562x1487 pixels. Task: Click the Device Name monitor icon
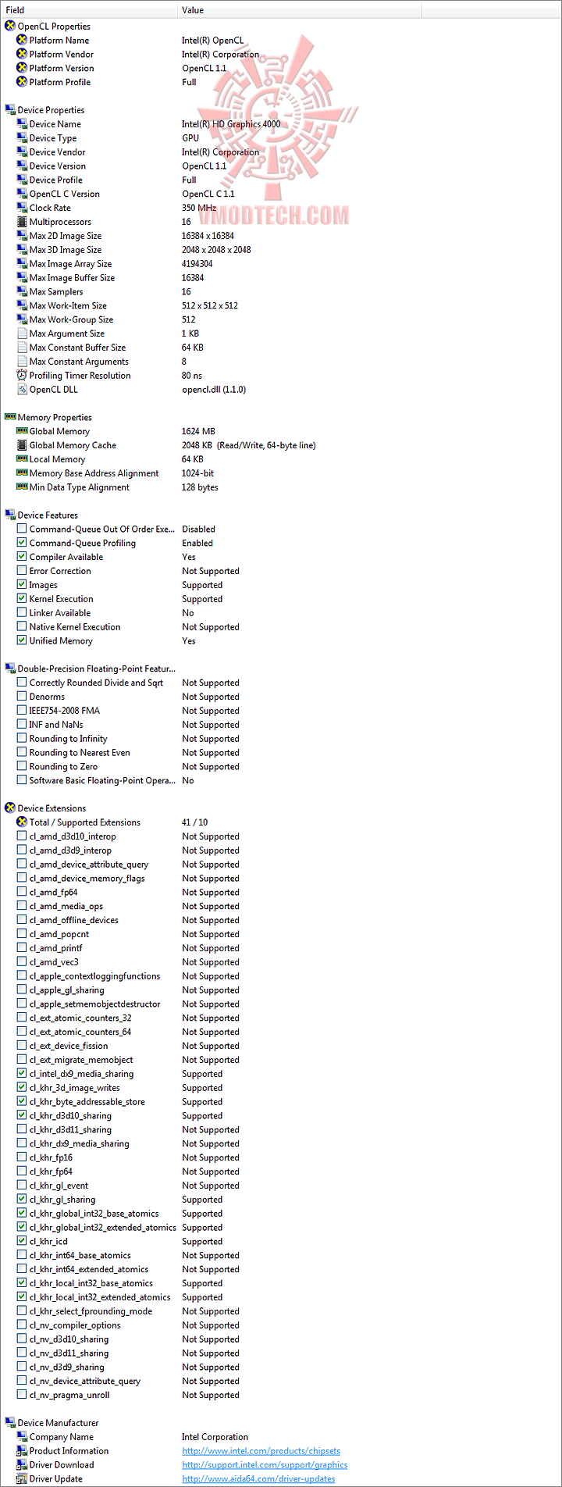[22, 124]
